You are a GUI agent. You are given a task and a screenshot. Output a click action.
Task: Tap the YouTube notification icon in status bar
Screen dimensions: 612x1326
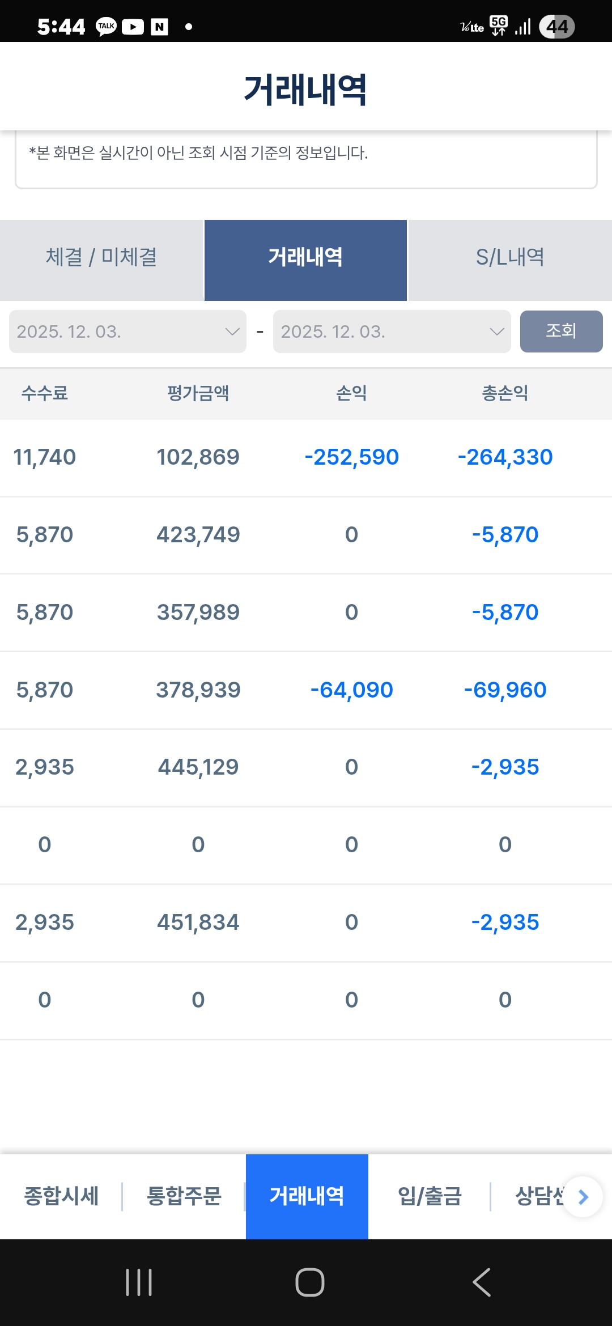point(133,27)
